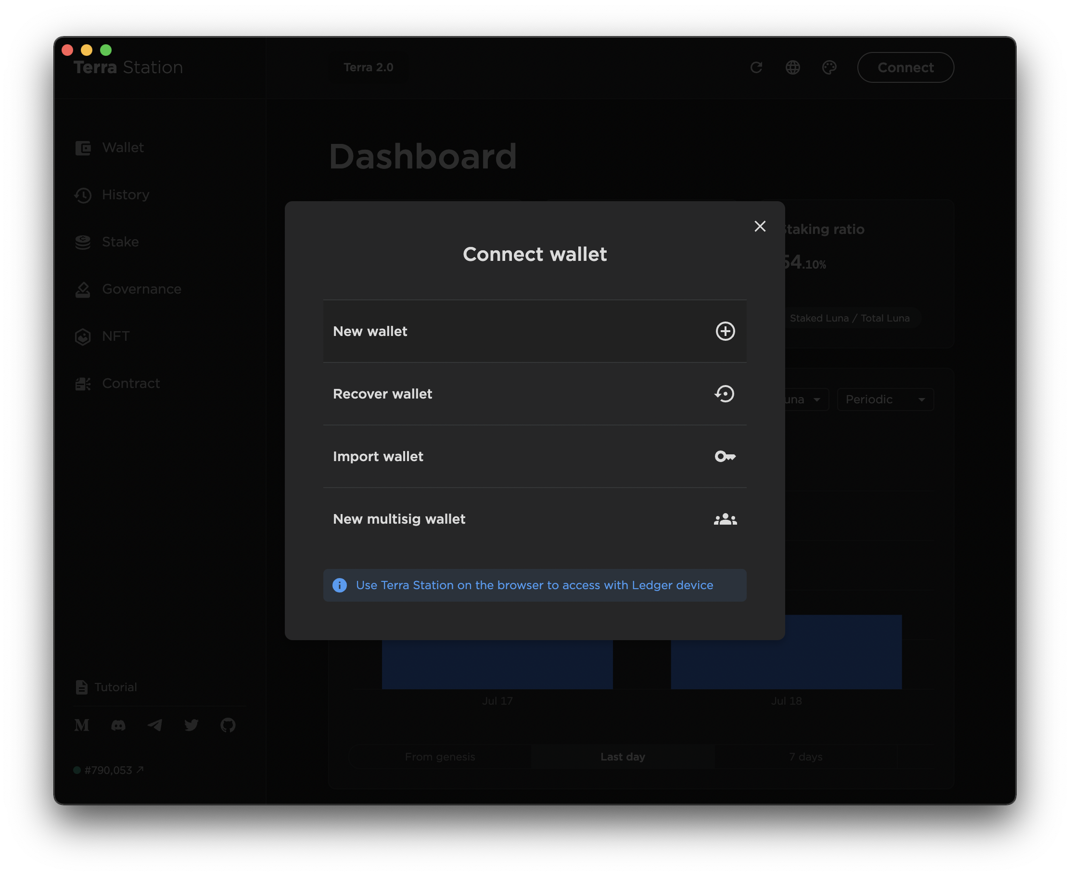
Task: Open the Governance sidebar menu
Action: click(141, 289)
